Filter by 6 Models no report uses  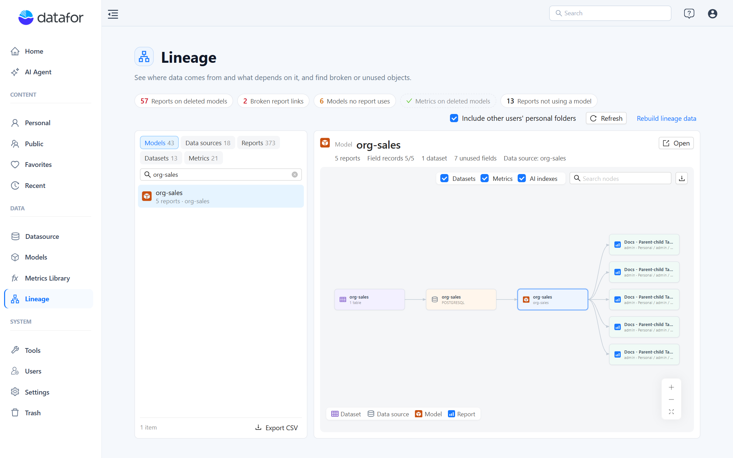click(355, 101)
